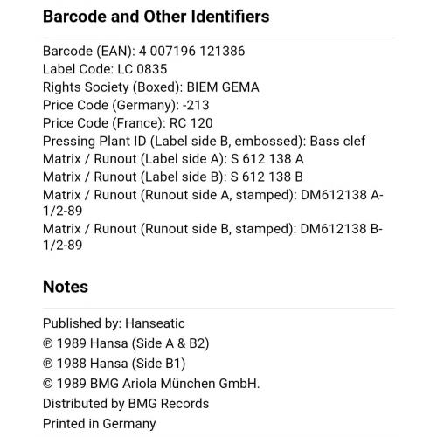Select the 1989 Hansa Side A & B2 line

[x=126, y=343]
